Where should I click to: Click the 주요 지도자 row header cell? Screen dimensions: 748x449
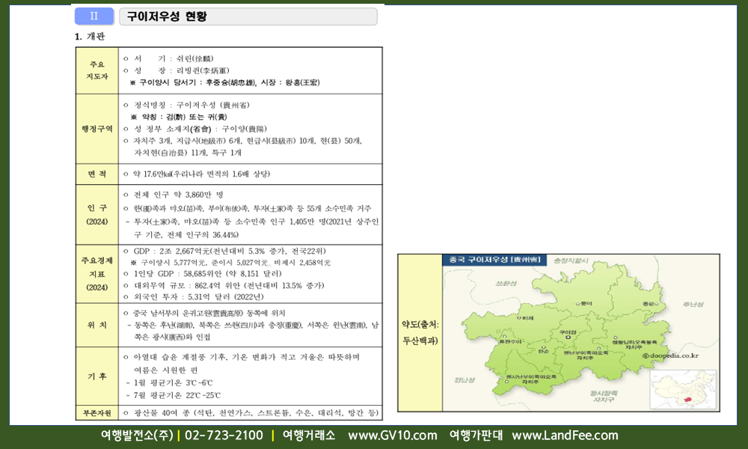(97, 70)
